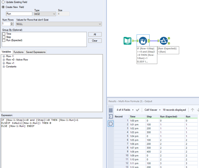
Task: Click the Test tool T output anchor
Action: pyautogui.click(x=169, y=38)
